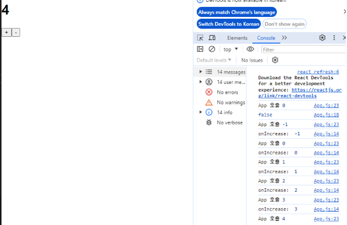Open the react_refresh:6 source link

coord(318,72)
